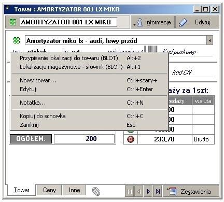The image size is (224, 202).
Task: Click the paperclip attachment icon
Action: [96, 191]
